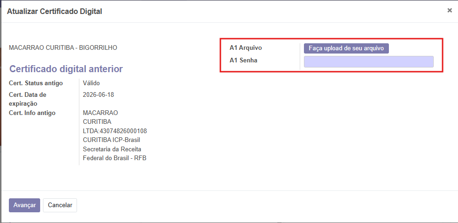
Task: Click the LTDA:43074826000108 CNPJ text
Action: 114,131
